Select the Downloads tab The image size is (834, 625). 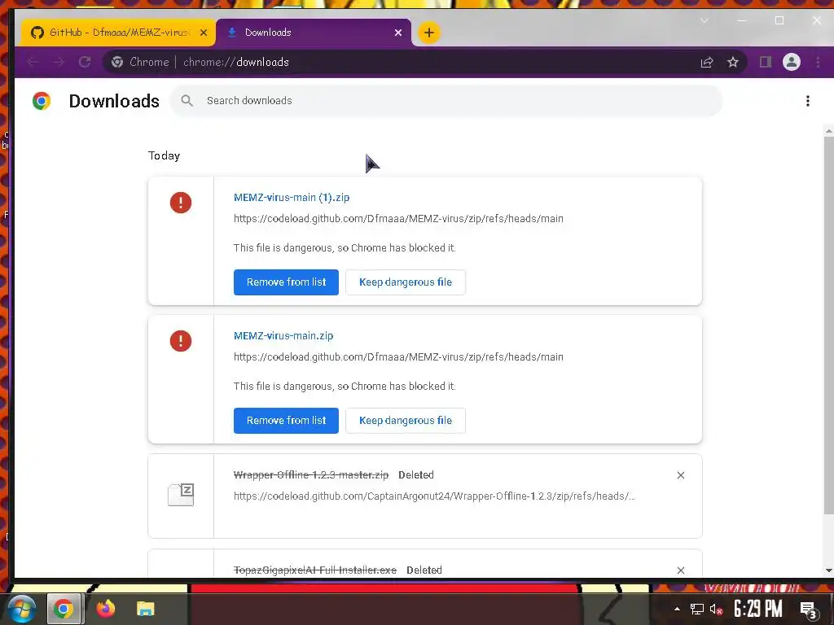314,33
